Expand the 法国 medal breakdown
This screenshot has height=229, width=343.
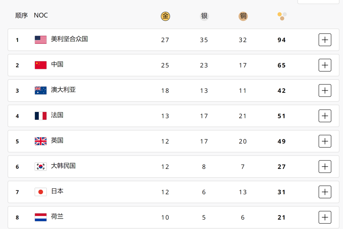pyautogui.click(x=325, y=116)
